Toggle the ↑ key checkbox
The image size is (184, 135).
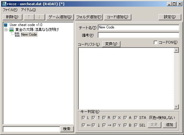click(94, 118)
